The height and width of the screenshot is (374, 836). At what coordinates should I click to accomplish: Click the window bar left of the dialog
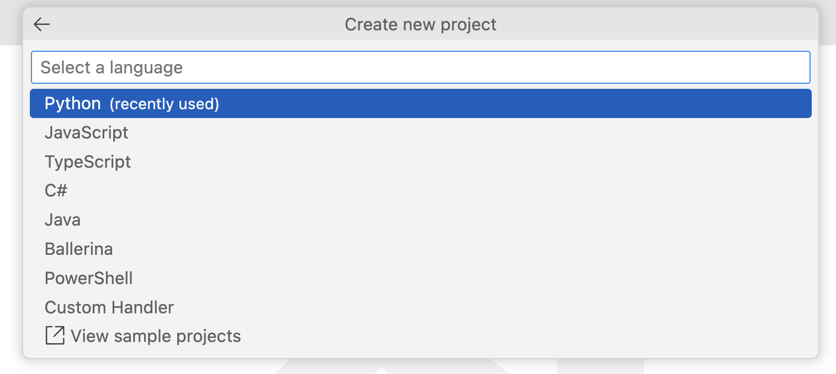pyautogui.click(x=11, y=22)
